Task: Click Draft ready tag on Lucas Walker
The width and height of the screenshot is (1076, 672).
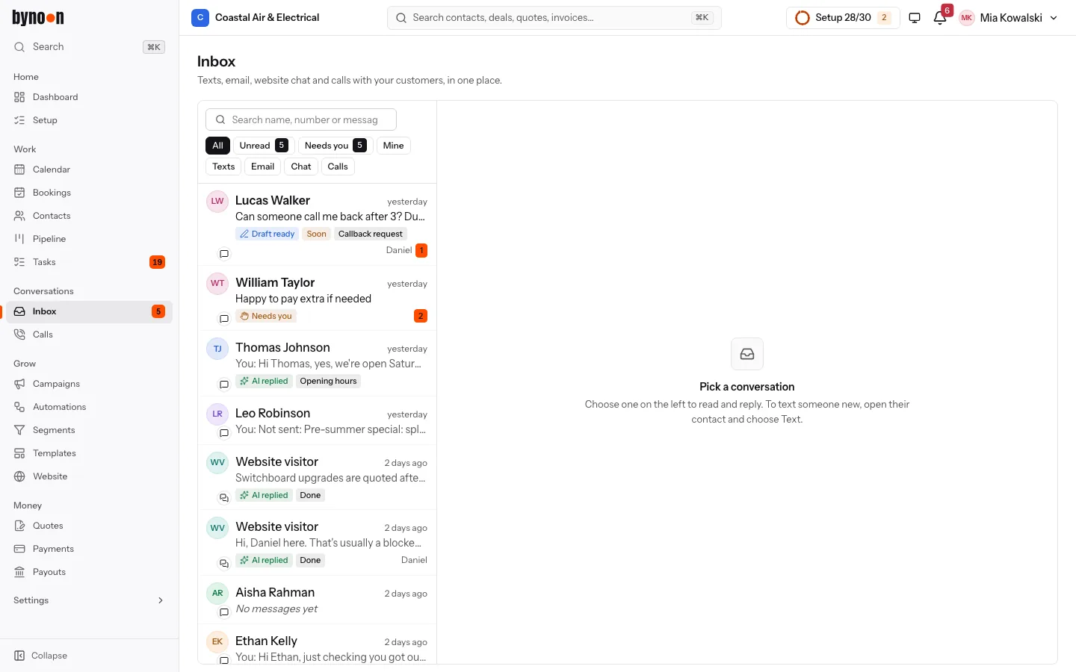Action: pos(267,234)
